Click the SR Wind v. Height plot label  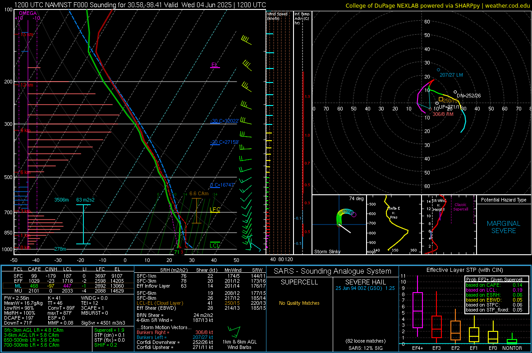(x=439, y=205)
